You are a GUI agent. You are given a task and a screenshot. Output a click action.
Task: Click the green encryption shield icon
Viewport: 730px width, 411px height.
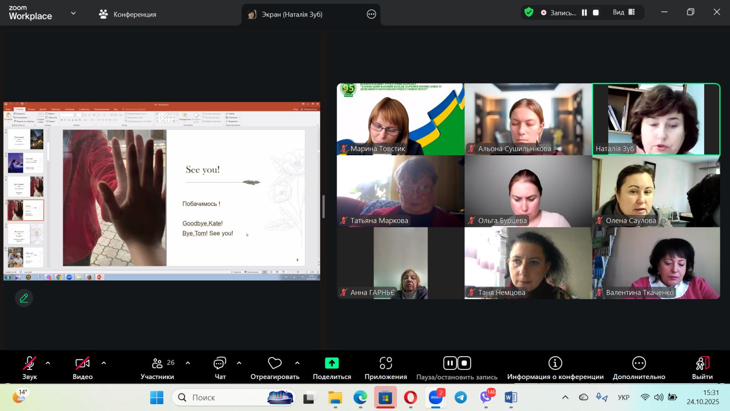pos(529,12)
